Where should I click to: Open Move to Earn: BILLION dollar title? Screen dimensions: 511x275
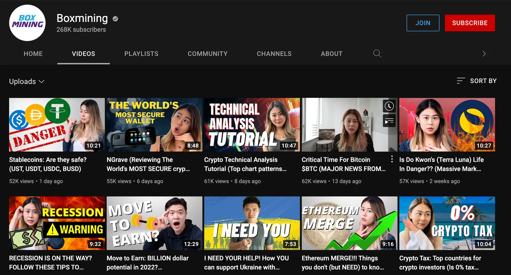148,263
